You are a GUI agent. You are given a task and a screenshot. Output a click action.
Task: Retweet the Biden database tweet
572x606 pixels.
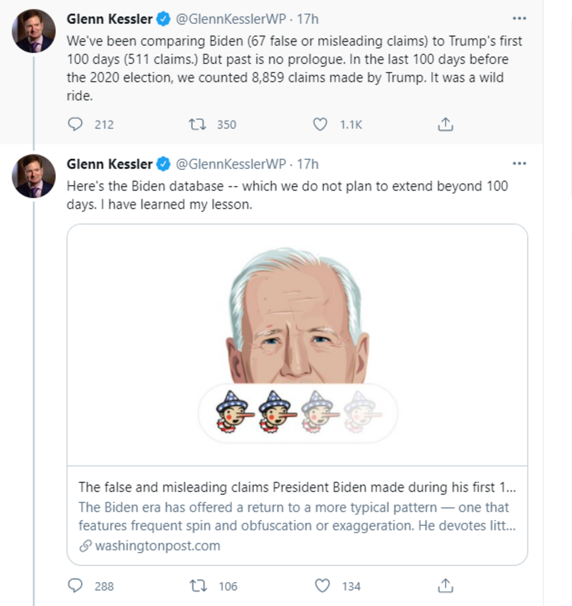[x=199, y=586]
